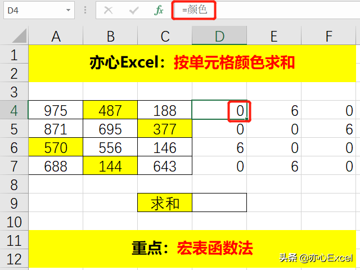Image resolution: width=360 pixels, height=270 pixels.
Task: Click yellow cell with value 377
Action: point(165,128)
